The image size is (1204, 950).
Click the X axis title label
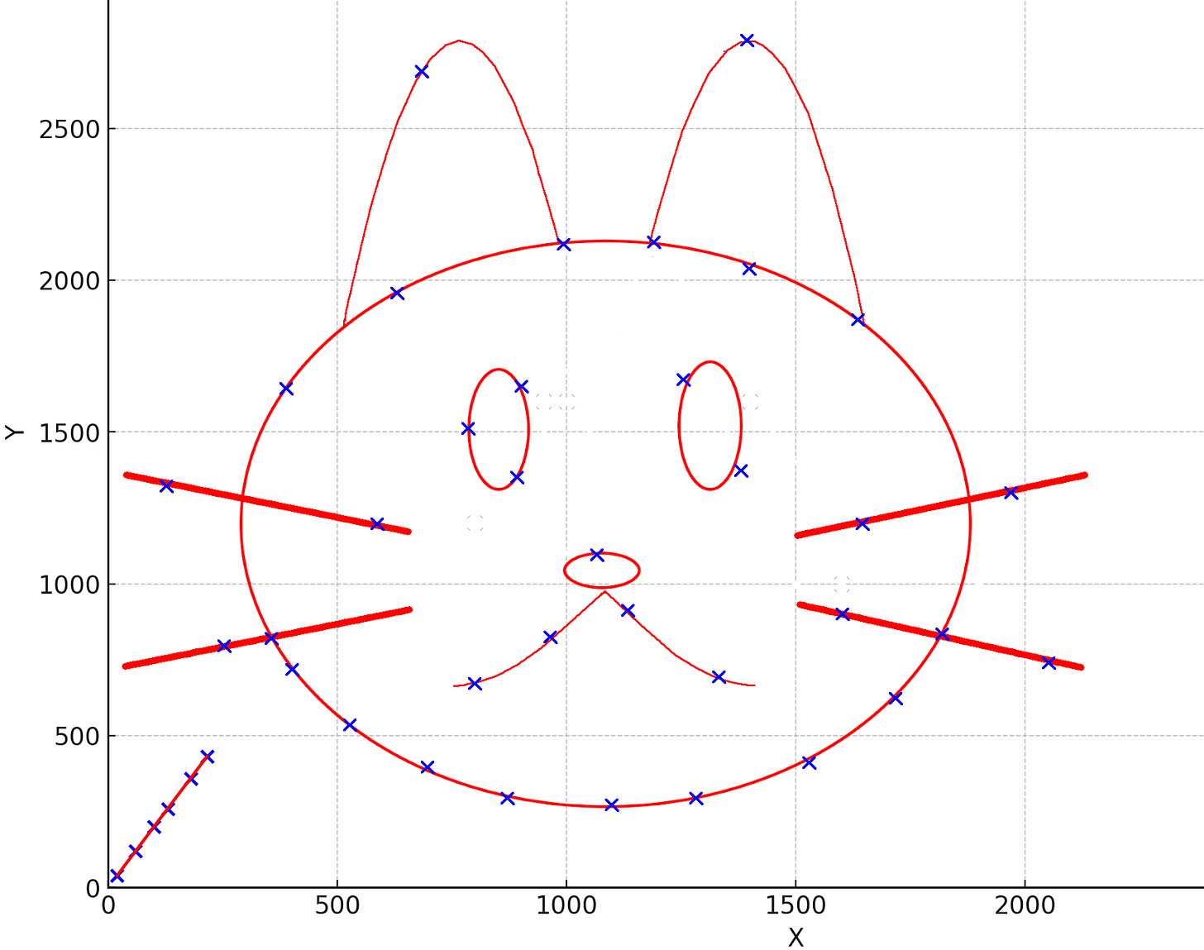[795, 938]
